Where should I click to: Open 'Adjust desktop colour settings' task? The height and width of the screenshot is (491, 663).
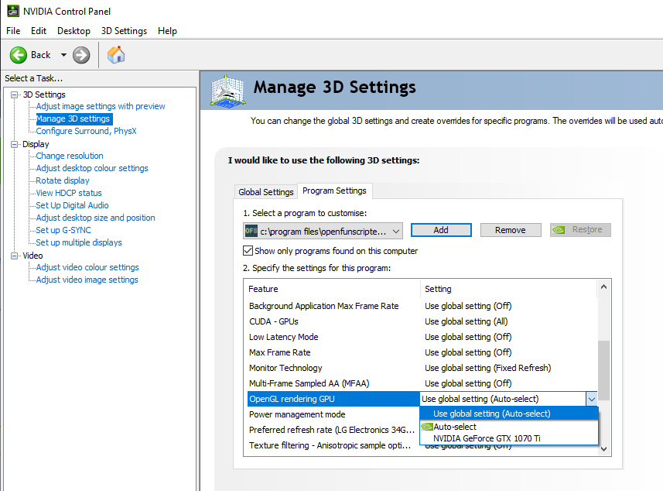click(92, 168)
